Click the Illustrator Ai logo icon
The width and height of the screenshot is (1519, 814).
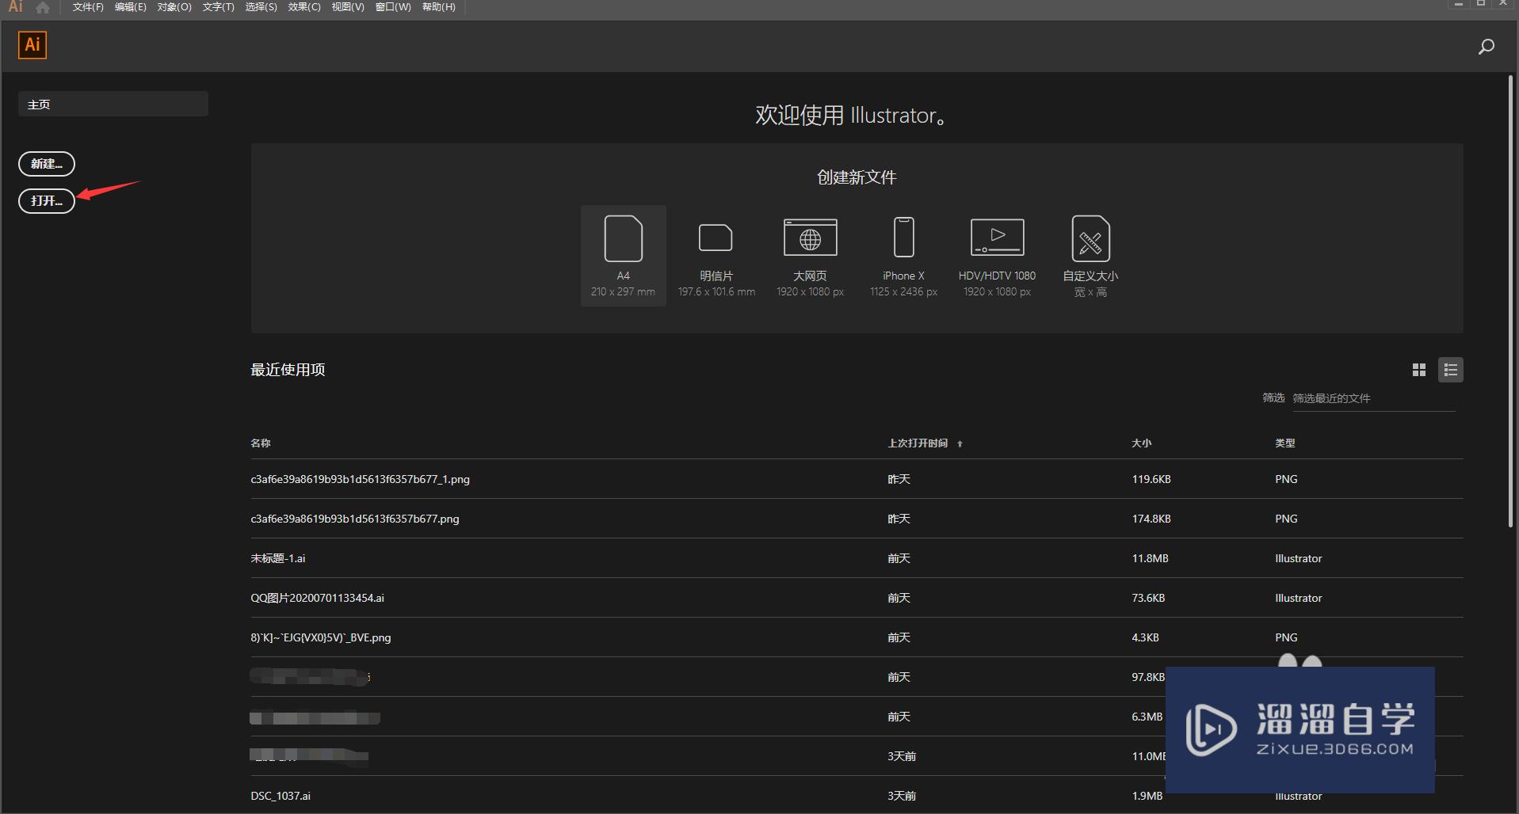tap(32, 45)
